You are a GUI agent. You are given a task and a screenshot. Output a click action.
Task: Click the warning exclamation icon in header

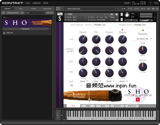point(150,3)
